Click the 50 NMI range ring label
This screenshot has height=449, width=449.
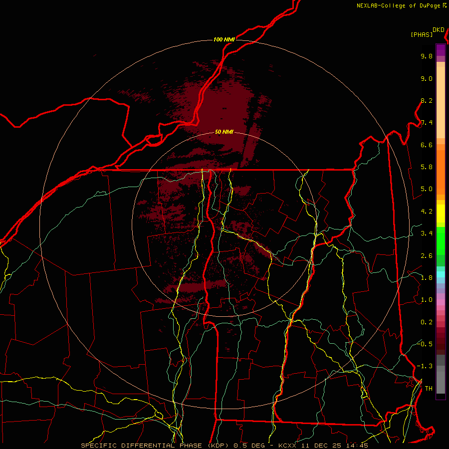point(224,132)
